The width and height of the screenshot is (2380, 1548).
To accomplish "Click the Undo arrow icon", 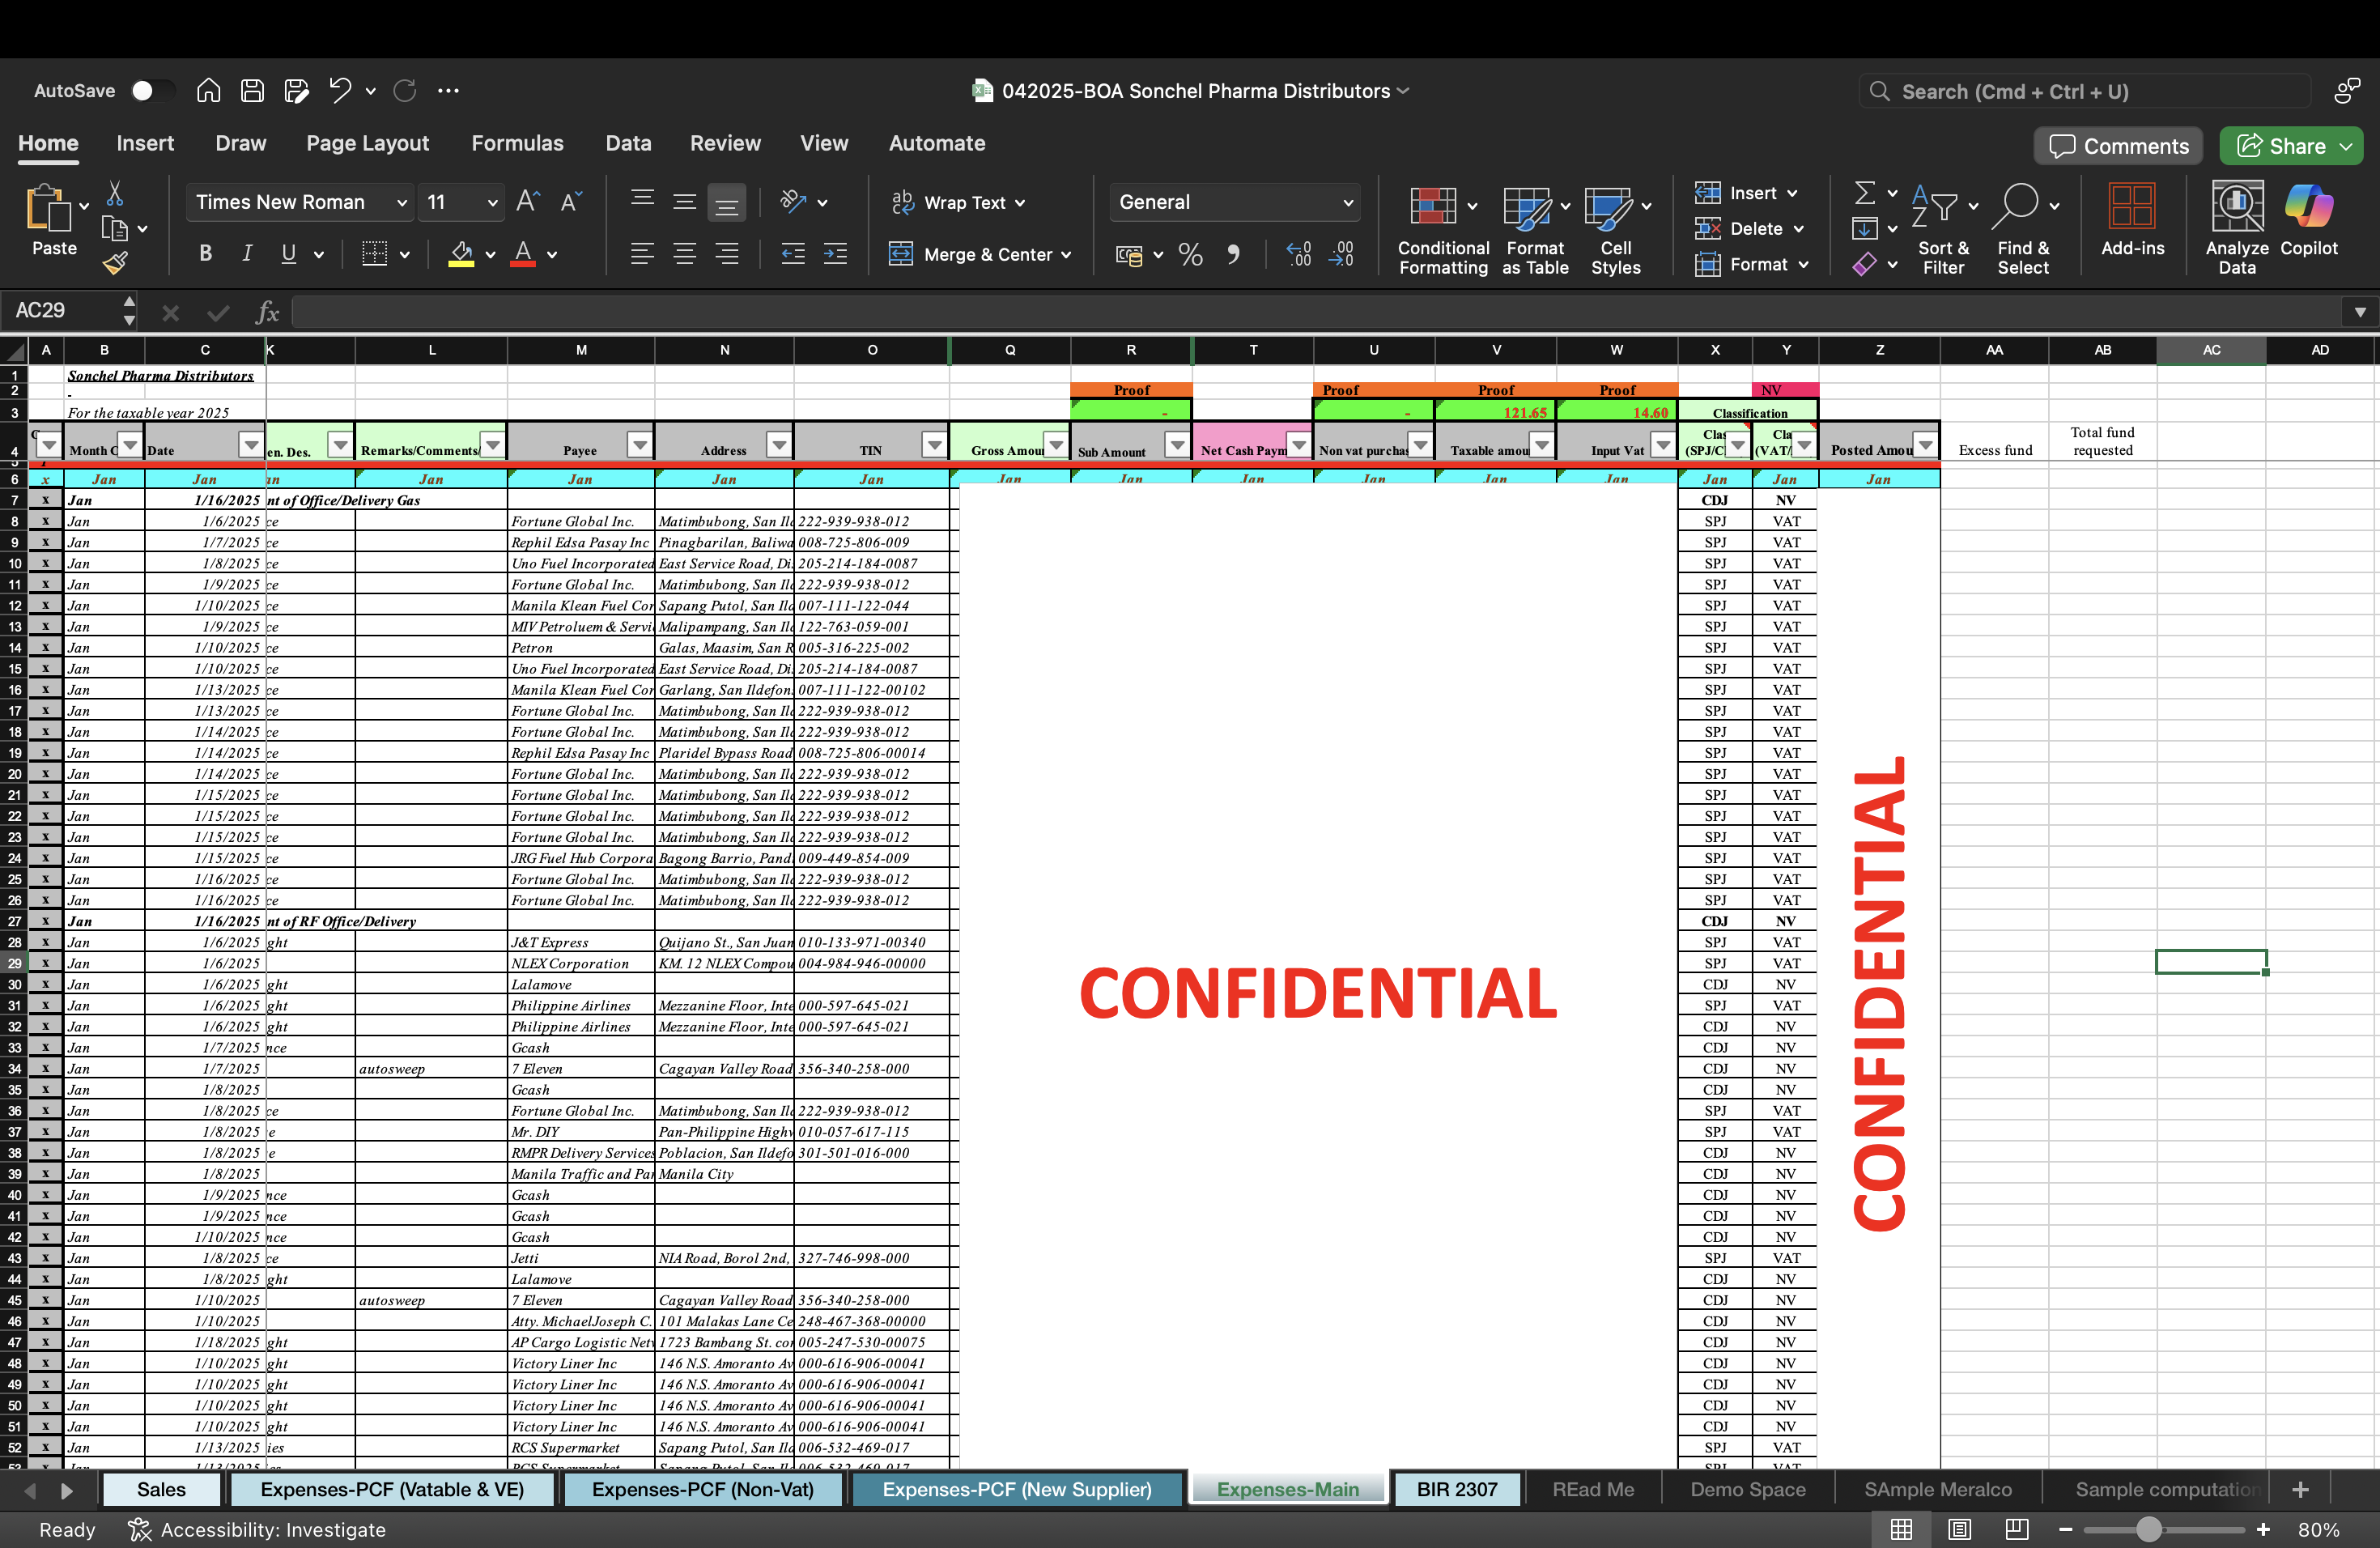I will pos(340,91).
